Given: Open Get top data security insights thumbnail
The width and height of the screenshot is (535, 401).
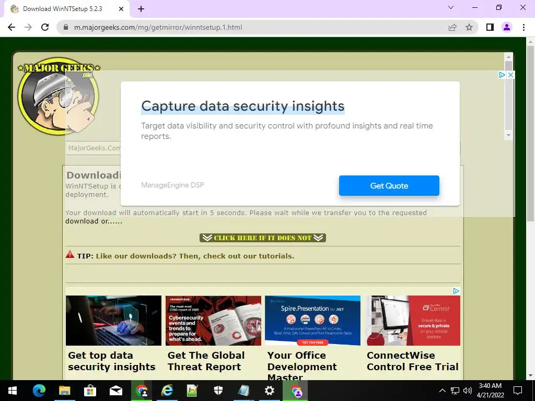Looking at the screenshot, I should pos(113,321).
